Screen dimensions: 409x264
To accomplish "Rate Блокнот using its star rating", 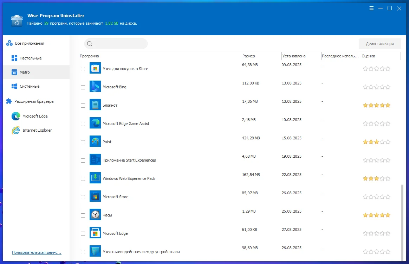I will tap(376, 105).
